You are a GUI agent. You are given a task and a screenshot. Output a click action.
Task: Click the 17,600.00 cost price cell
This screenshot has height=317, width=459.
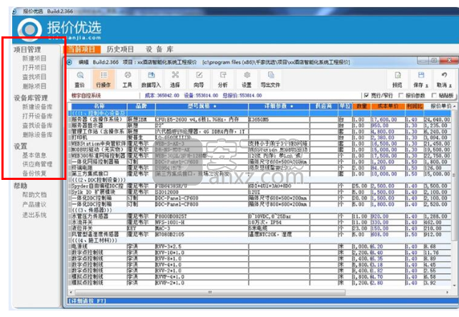point(388,120)
